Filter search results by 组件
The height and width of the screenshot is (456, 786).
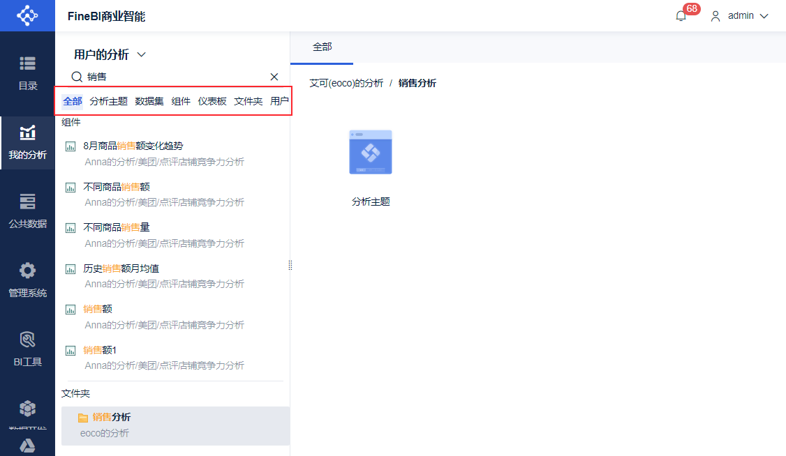(x=181, y=101)
